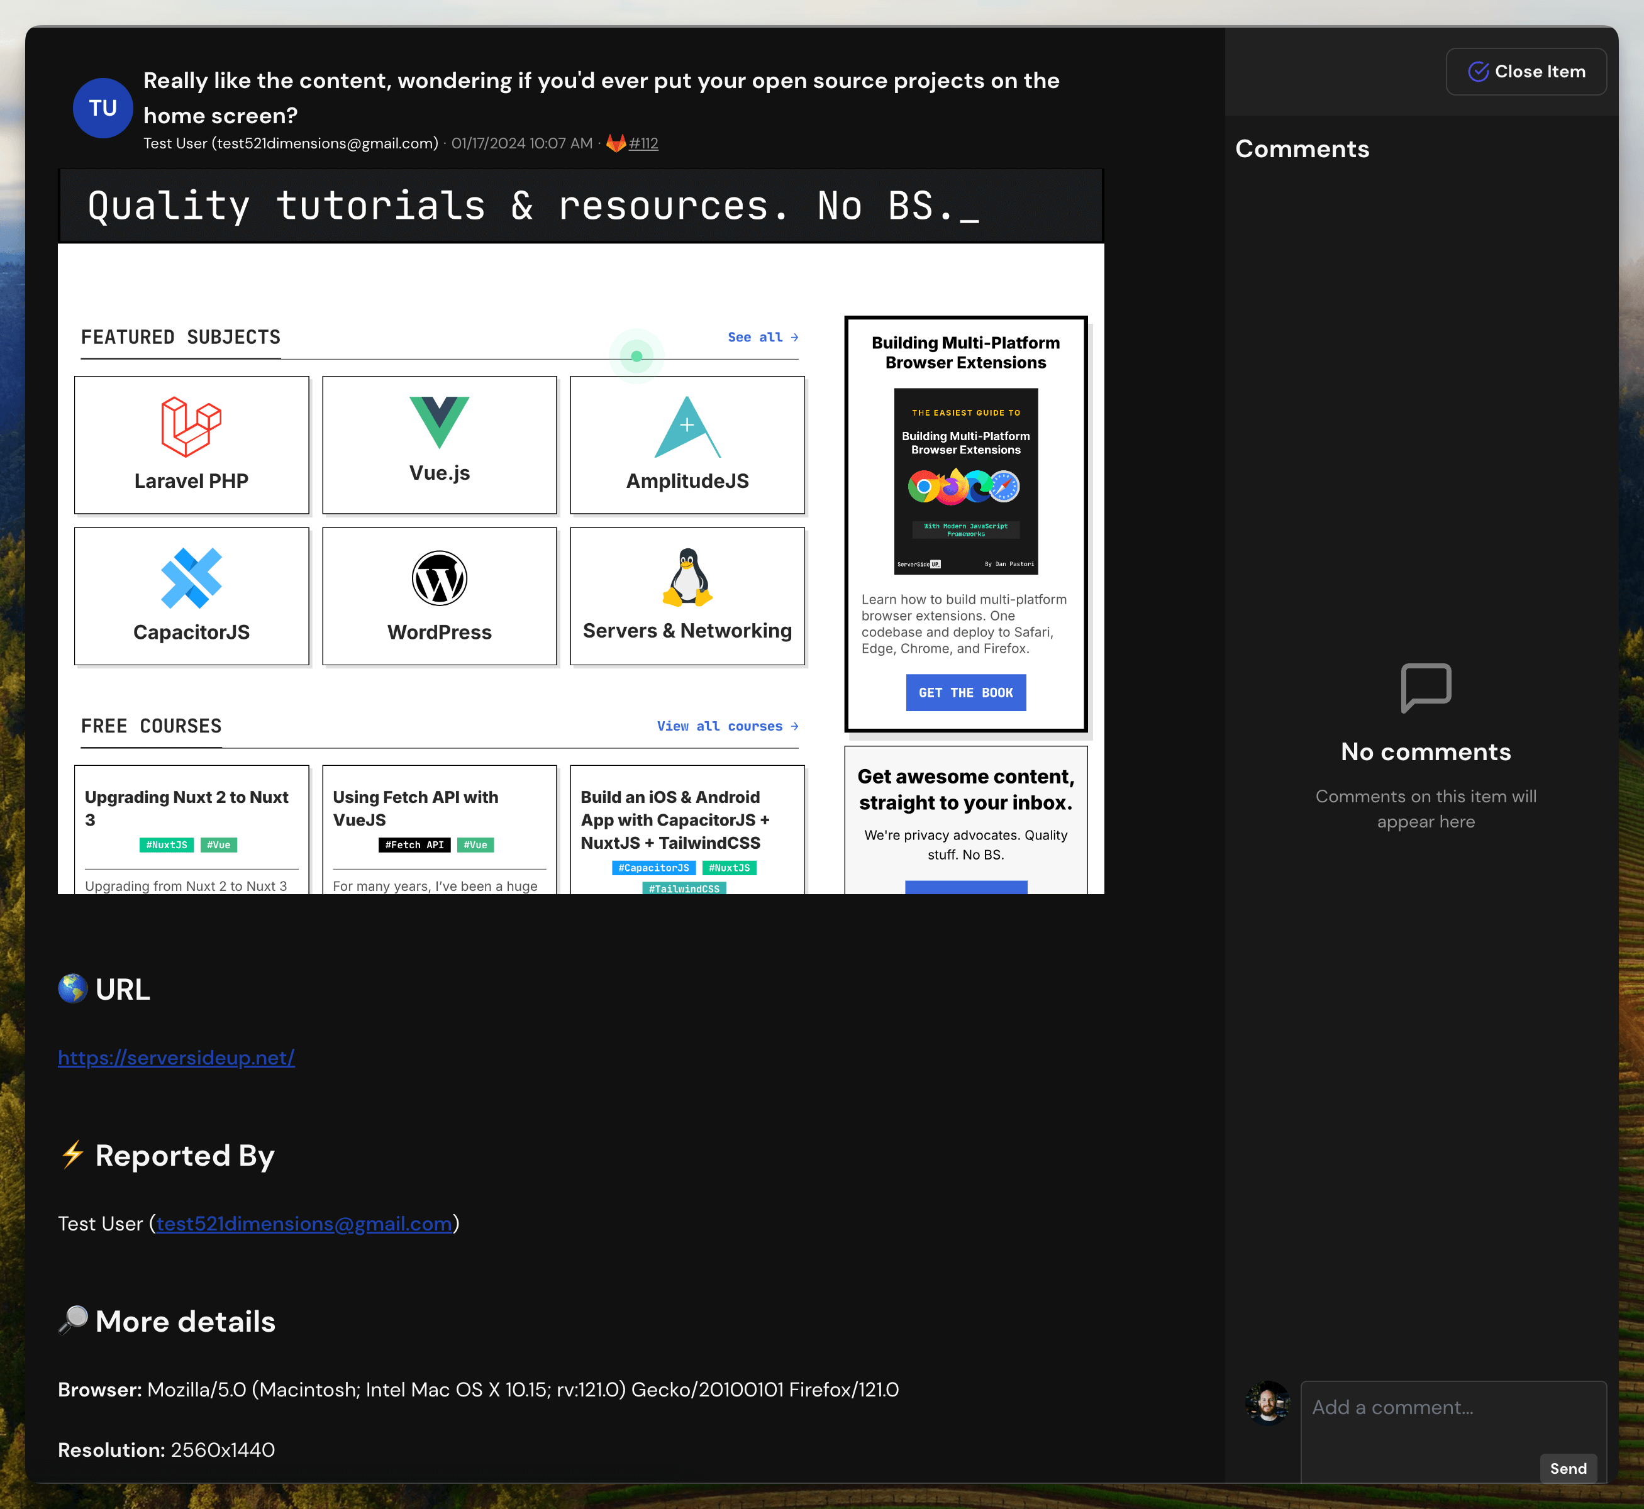Viewport: 1644px width, 1509px height.
Task: Click the Comments panel heading
Action: 1302,148
